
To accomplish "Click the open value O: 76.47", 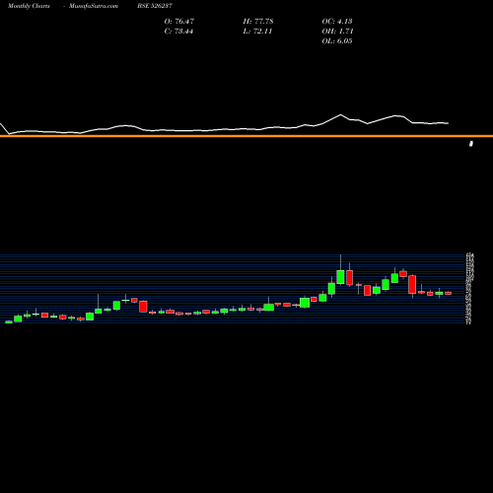I will [179, 22].
